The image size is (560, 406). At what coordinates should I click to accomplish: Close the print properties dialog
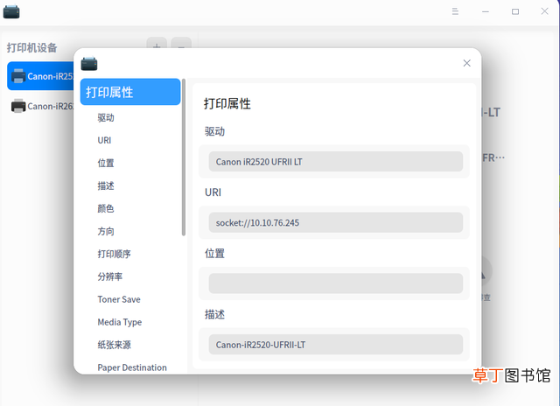[x=466, y=63]
